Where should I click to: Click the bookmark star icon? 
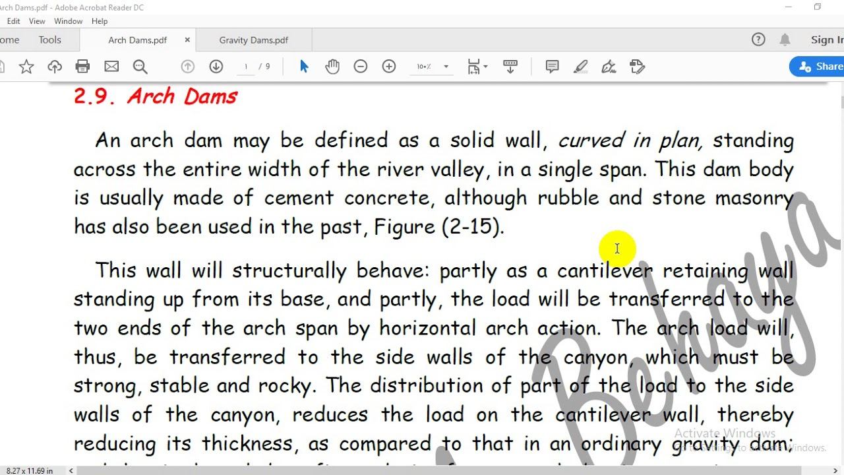pyautogui.click(x=26, y=67)
